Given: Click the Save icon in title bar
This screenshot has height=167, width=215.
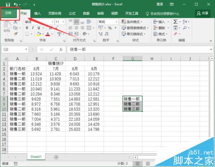Looking at the screenshot, I should pyautogui.click(x=8, y=5).
